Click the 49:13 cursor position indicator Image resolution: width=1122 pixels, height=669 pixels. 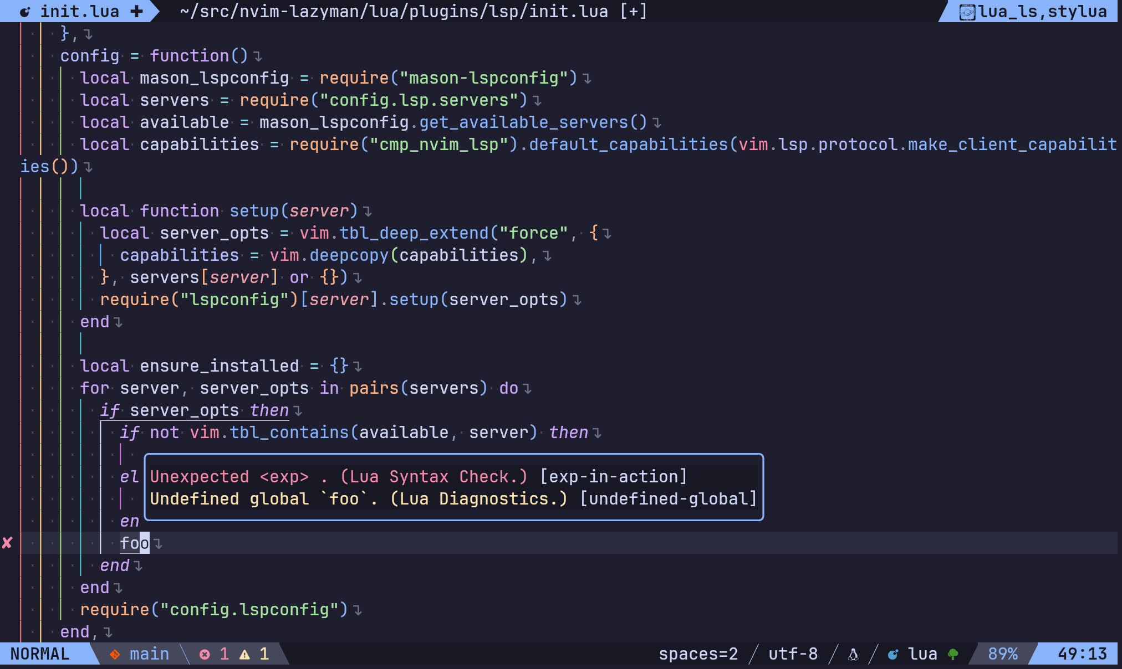tap(1082, 654)
